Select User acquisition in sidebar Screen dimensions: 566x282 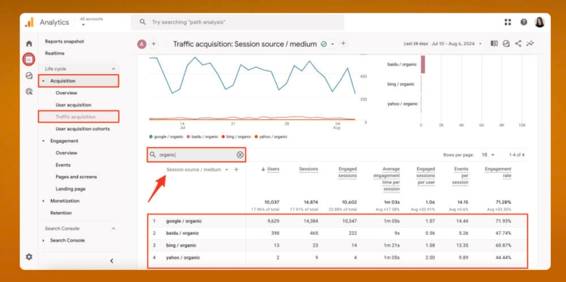pyautogui.click(x=73, y=105)
